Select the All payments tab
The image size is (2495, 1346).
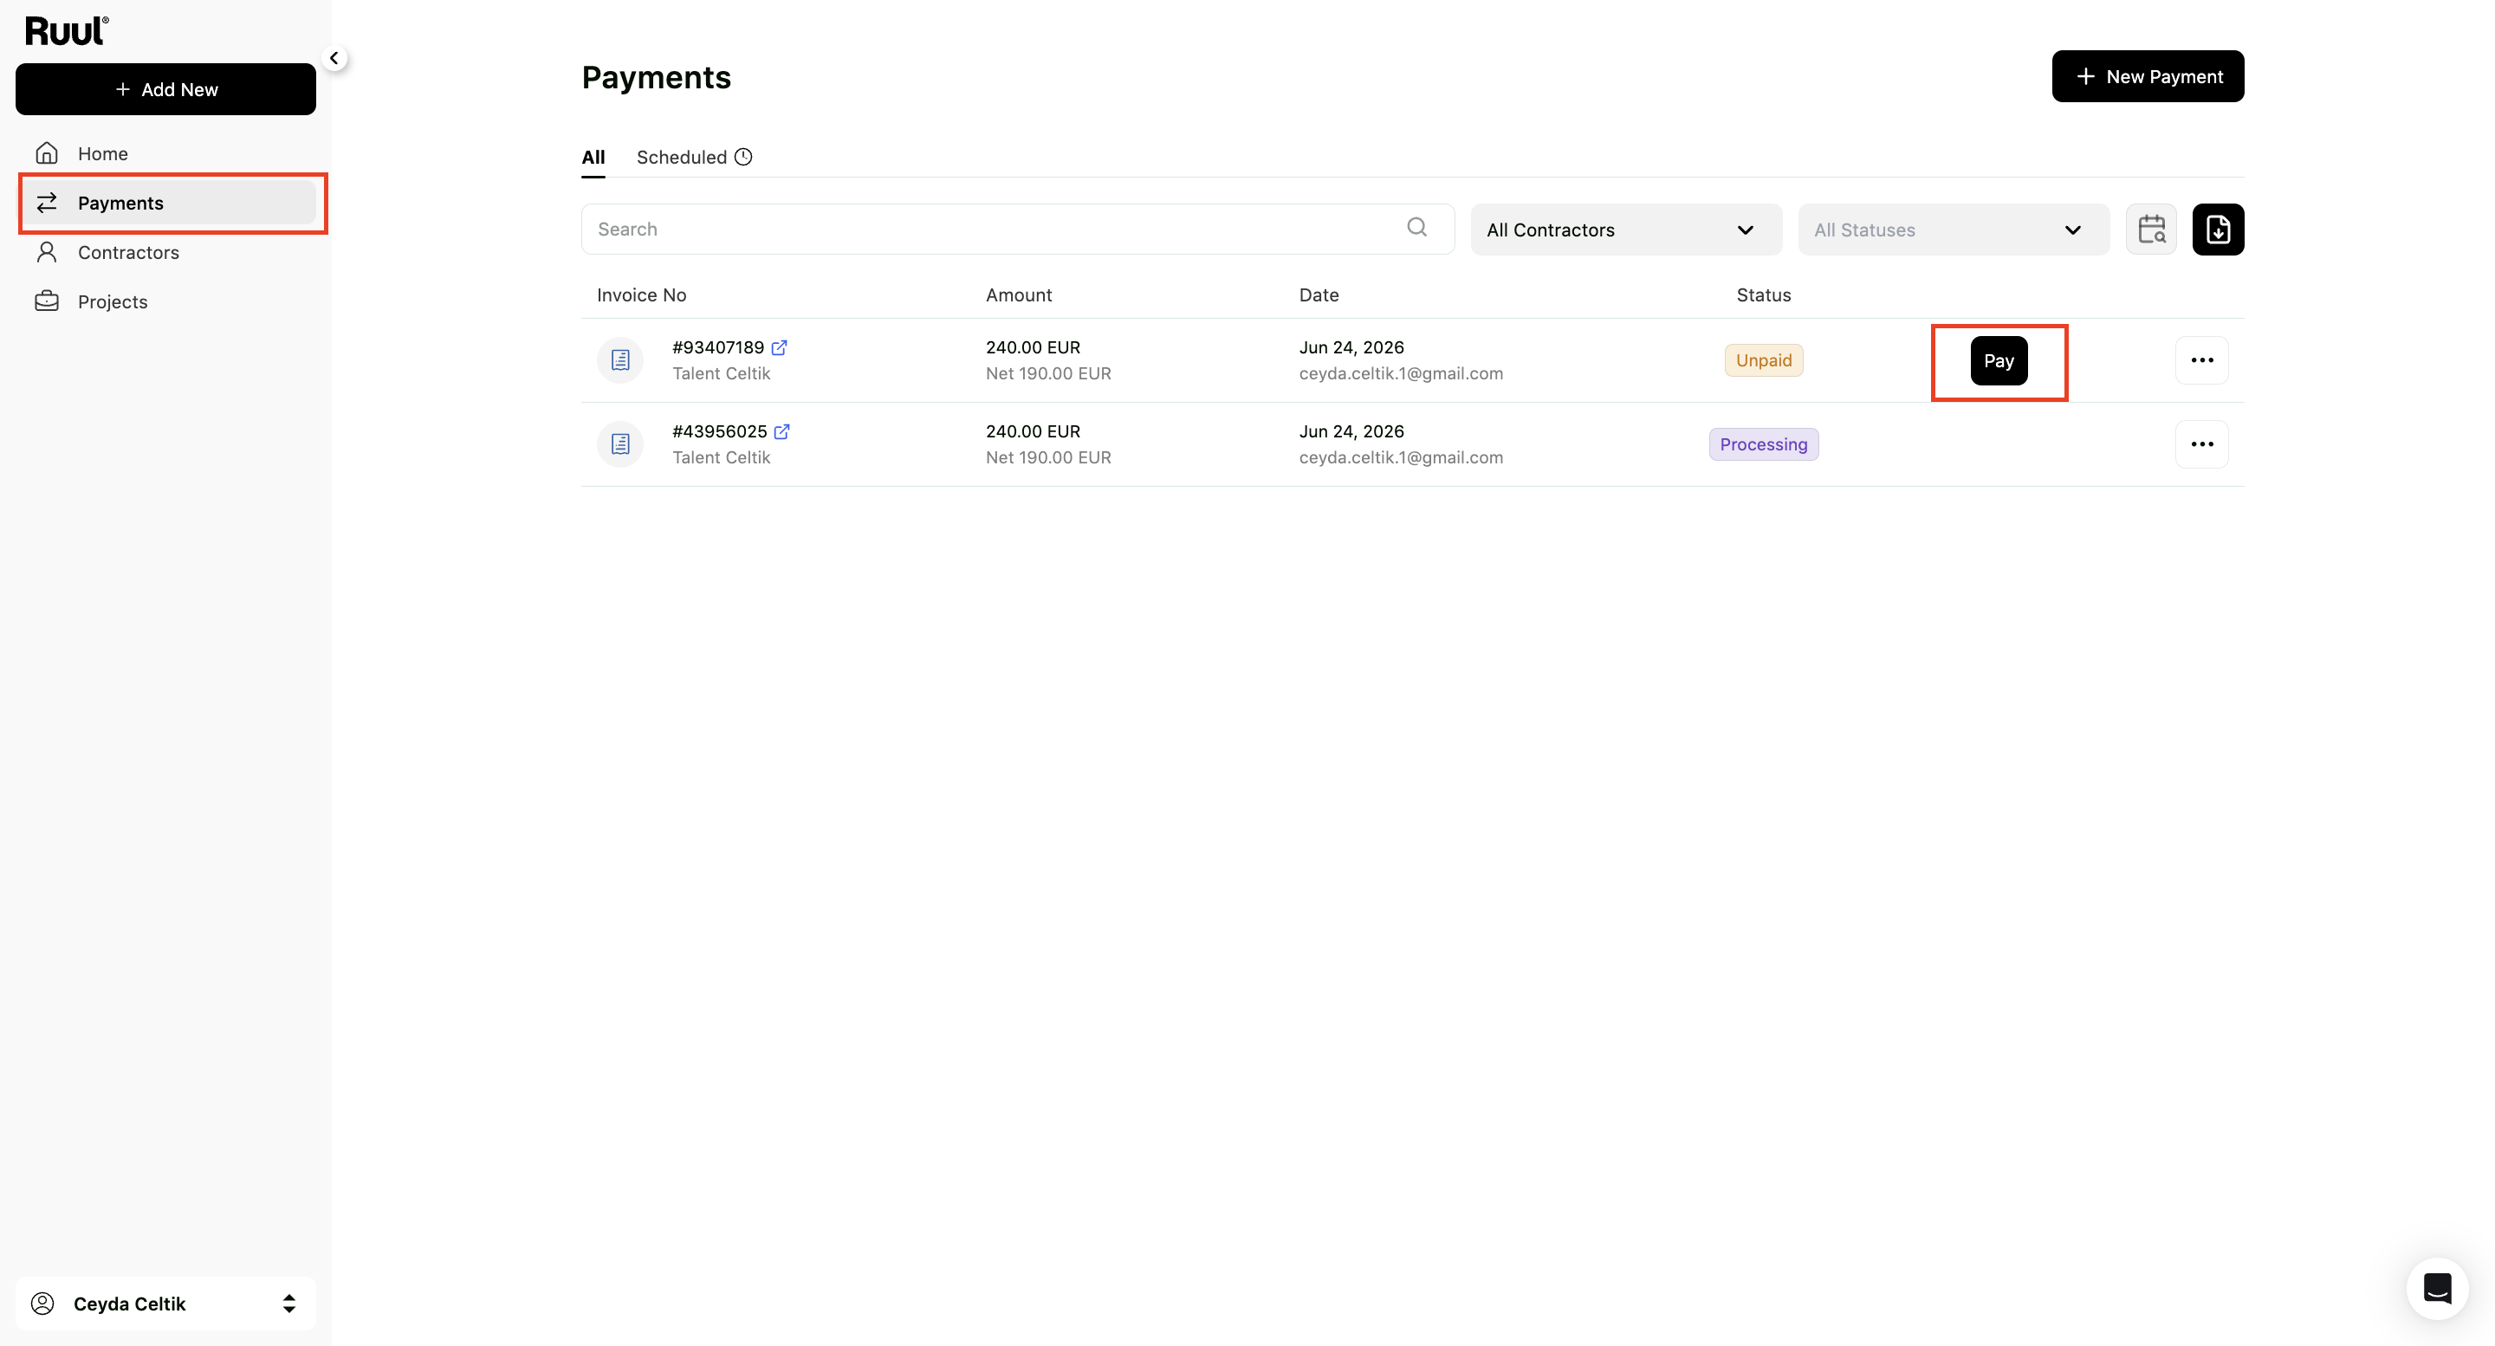[x=593, y=157]
